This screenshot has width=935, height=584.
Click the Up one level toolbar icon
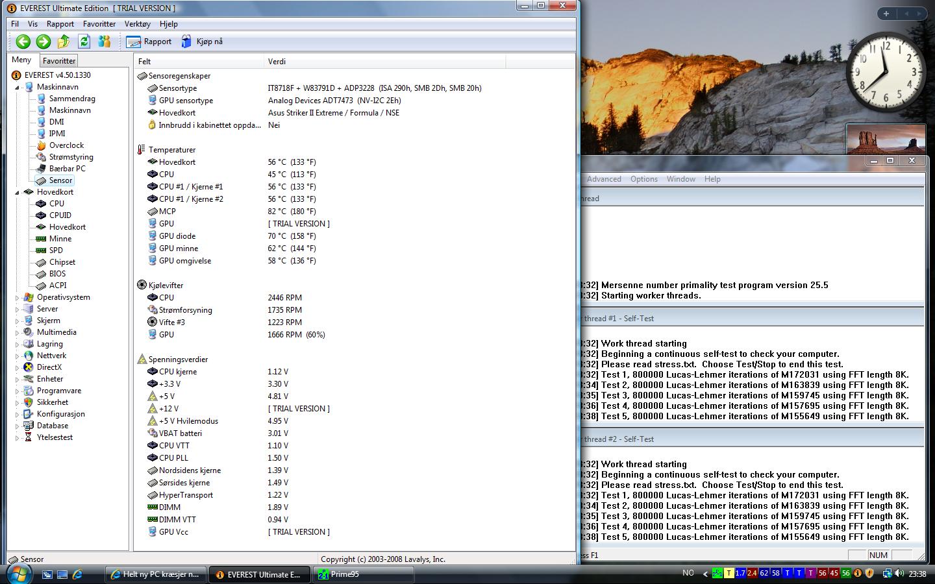64,42
